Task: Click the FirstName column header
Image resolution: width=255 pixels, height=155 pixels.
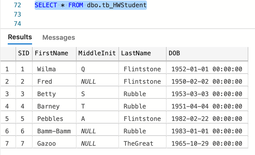Action: coord(50,53)
